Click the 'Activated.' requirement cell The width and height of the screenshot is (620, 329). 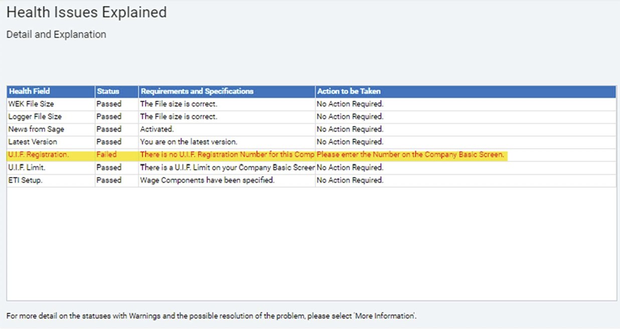click(157, 129)
